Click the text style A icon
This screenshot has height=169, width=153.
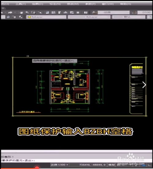tap(94, 13)
